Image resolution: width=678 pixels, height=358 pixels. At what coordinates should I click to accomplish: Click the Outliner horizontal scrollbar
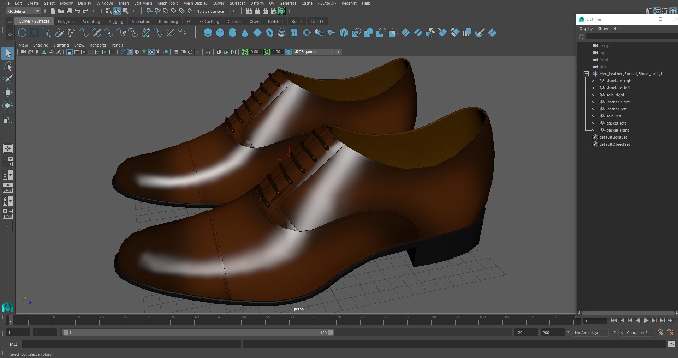pos(628,313)
